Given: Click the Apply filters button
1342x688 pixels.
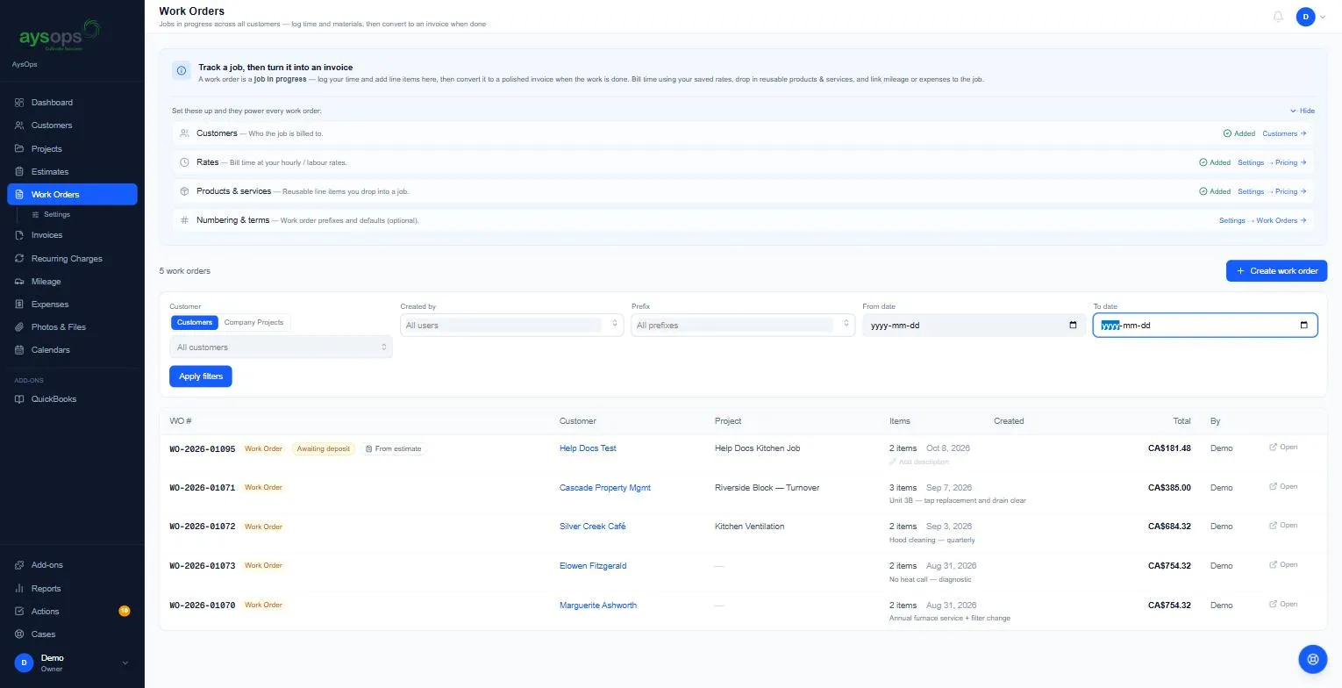Looking at the screenshot, I should click(201, 376).
